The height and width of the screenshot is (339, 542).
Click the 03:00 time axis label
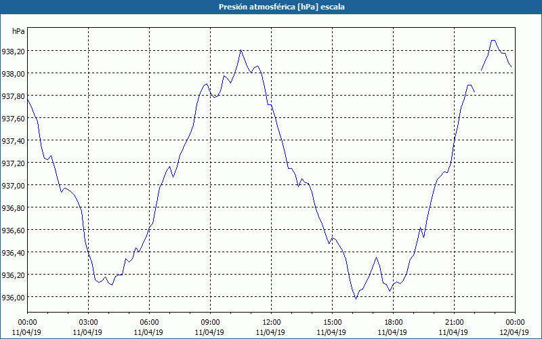click(x=89, y=323)
